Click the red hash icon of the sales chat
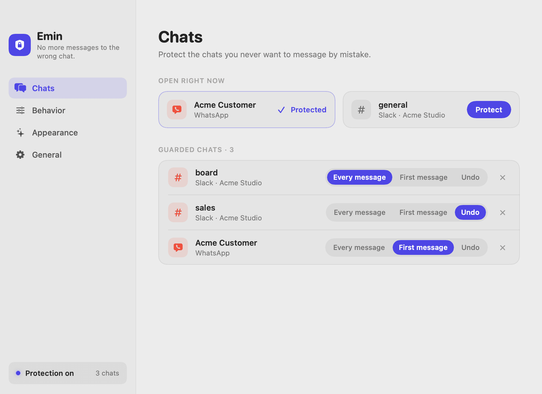 (178, 212)
